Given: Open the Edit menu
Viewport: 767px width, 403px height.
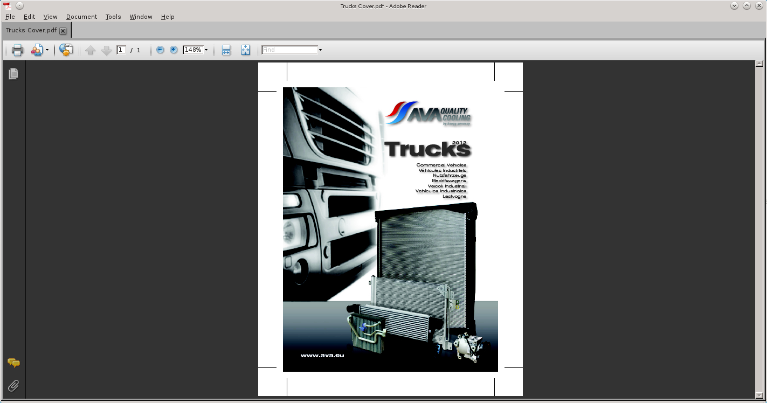Looking at the screenshot, I should coord(29,17).
